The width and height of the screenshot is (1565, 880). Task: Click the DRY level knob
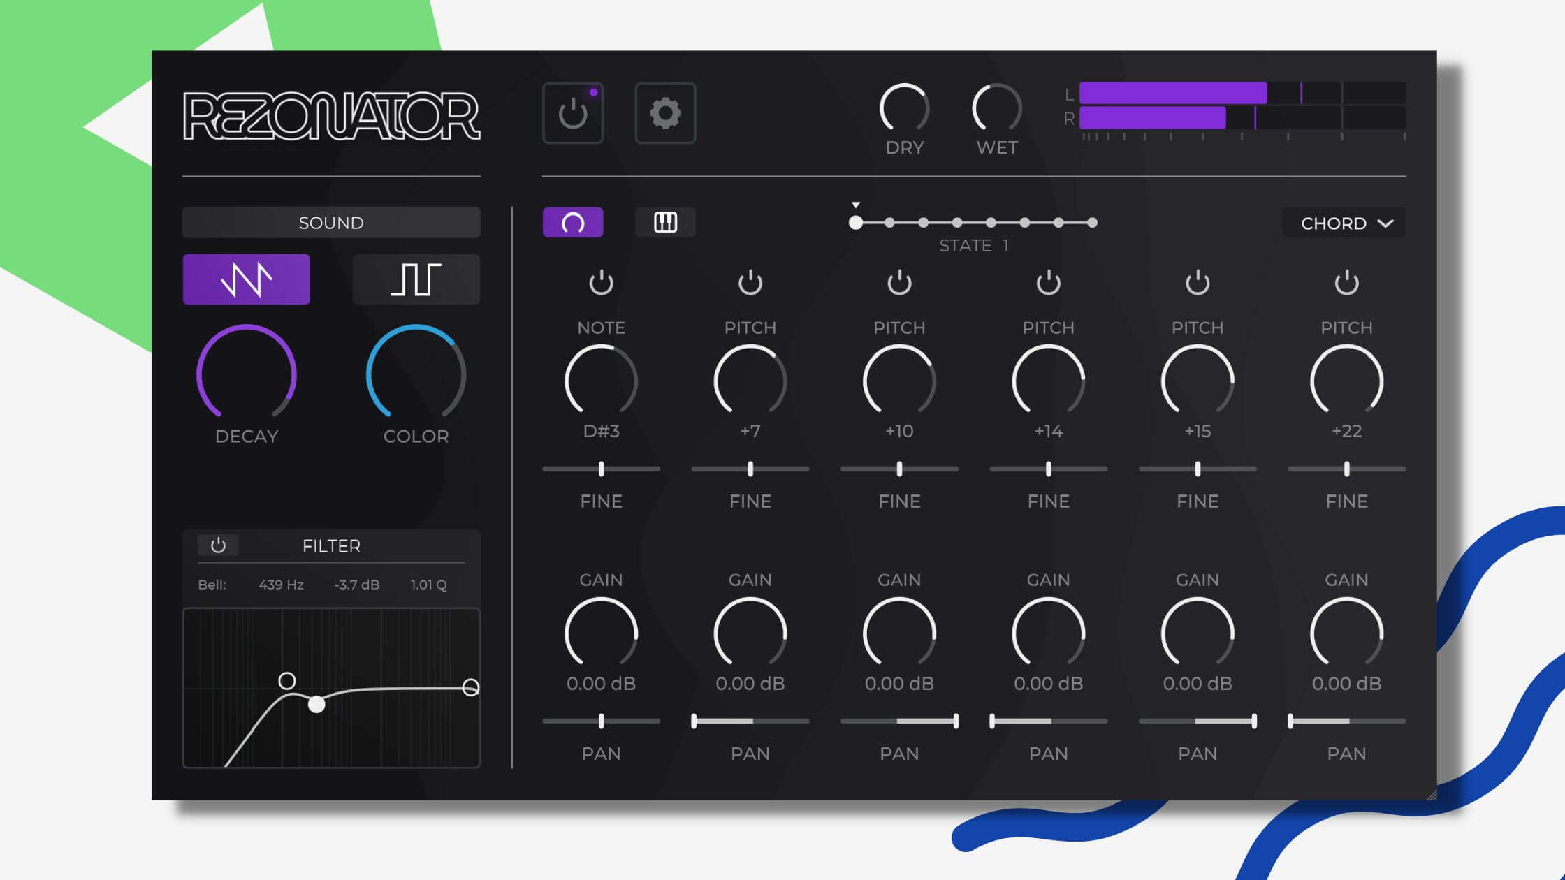click(904, 110)
